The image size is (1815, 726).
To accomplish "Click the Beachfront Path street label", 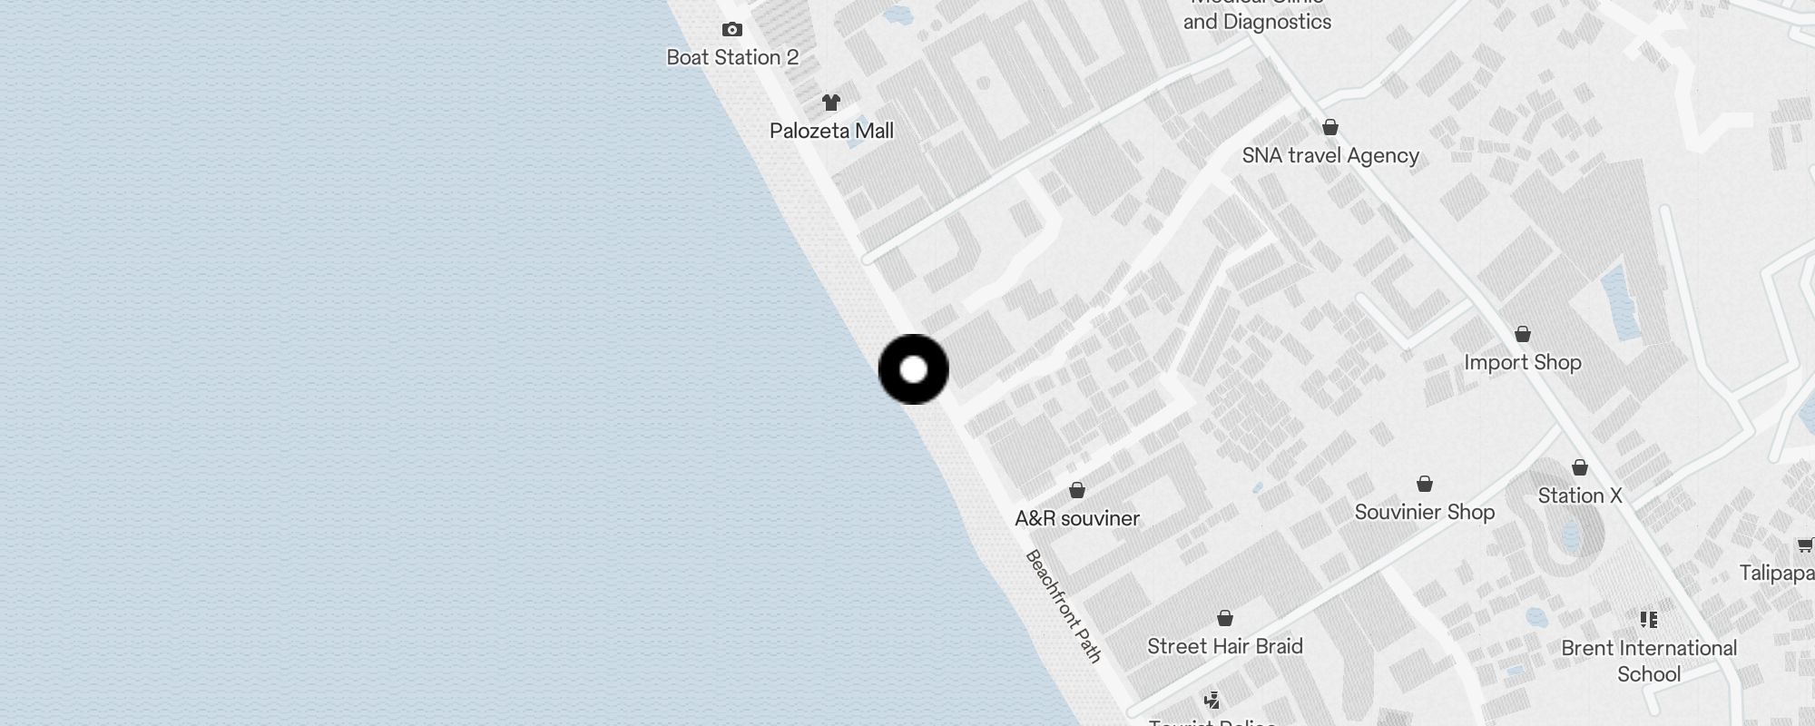I will [1064, 606].
